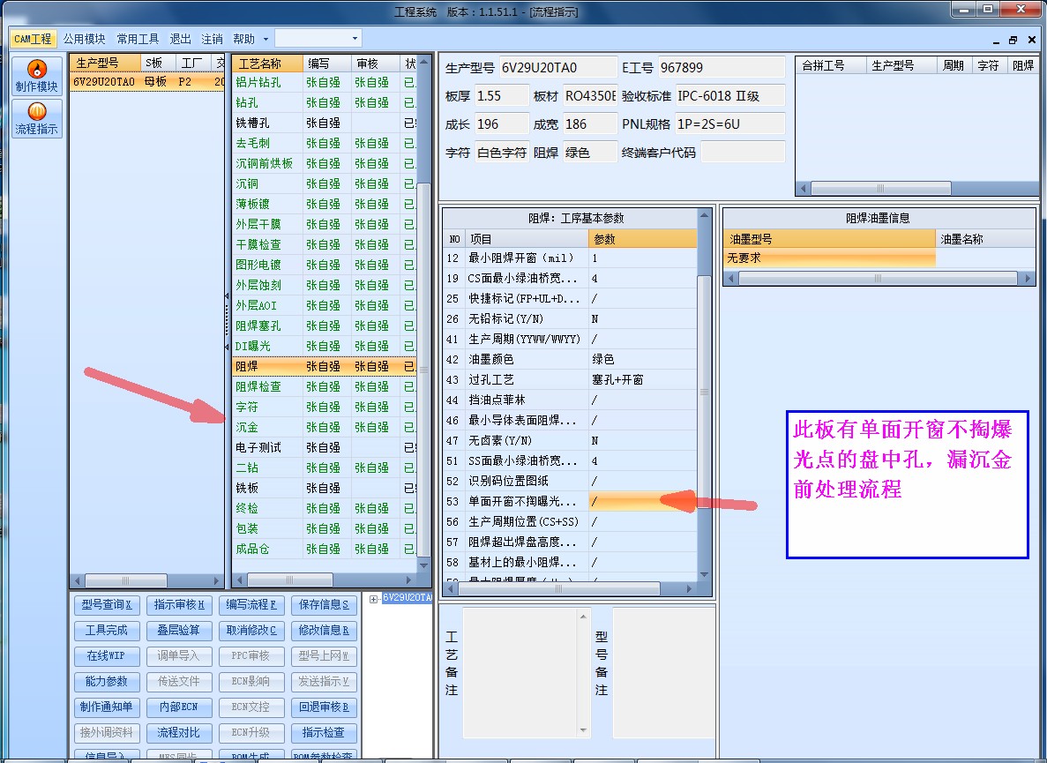1047x763 pixels.
Task: Select the 无要求 ink row
Action: (829, 258)
